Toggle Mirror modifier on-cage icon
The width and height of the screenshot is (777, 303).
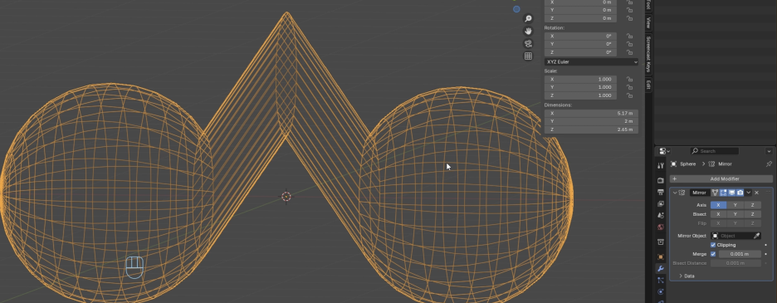point(715,193)
